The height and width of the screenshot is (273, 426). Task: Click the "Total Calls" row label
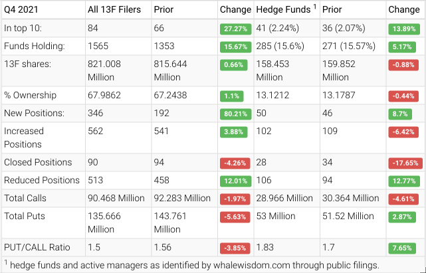tap(27, 198)
